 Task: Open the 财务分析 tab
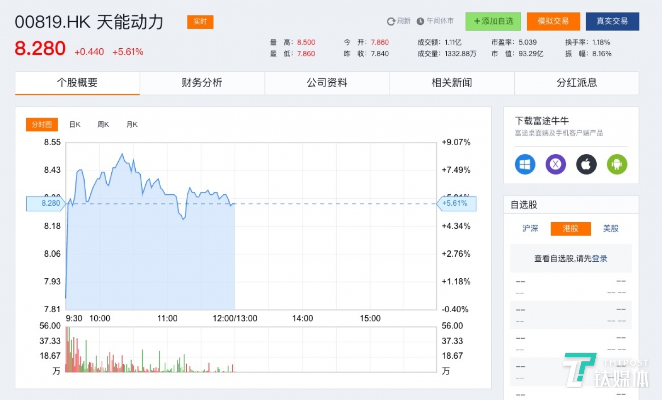click(x=202, y=83)
